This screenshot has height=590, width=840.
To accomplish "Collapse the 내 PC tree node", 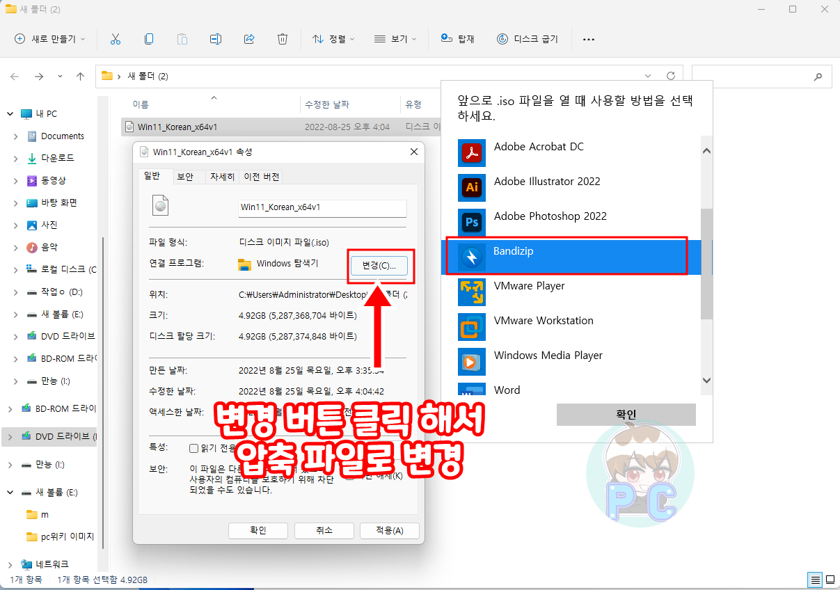I will tap(10, 114).
